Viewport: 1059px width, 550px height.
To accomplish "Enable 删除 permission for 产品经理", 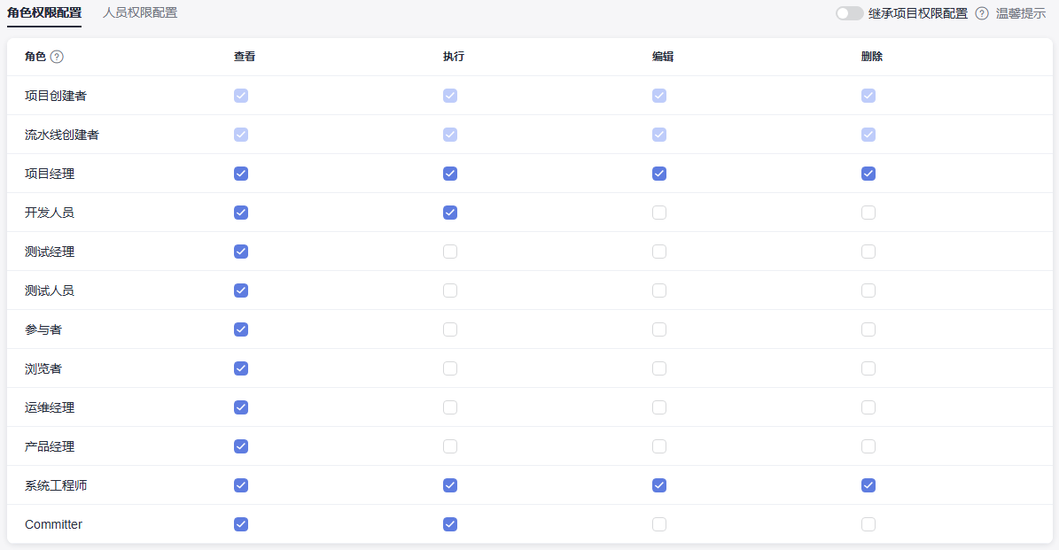I will point(868,446).
